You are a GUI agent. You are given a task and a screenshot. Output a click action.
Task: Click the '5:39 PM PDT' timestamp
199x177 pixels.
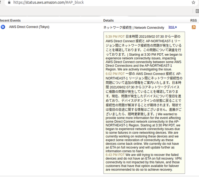tap(115, 37)
